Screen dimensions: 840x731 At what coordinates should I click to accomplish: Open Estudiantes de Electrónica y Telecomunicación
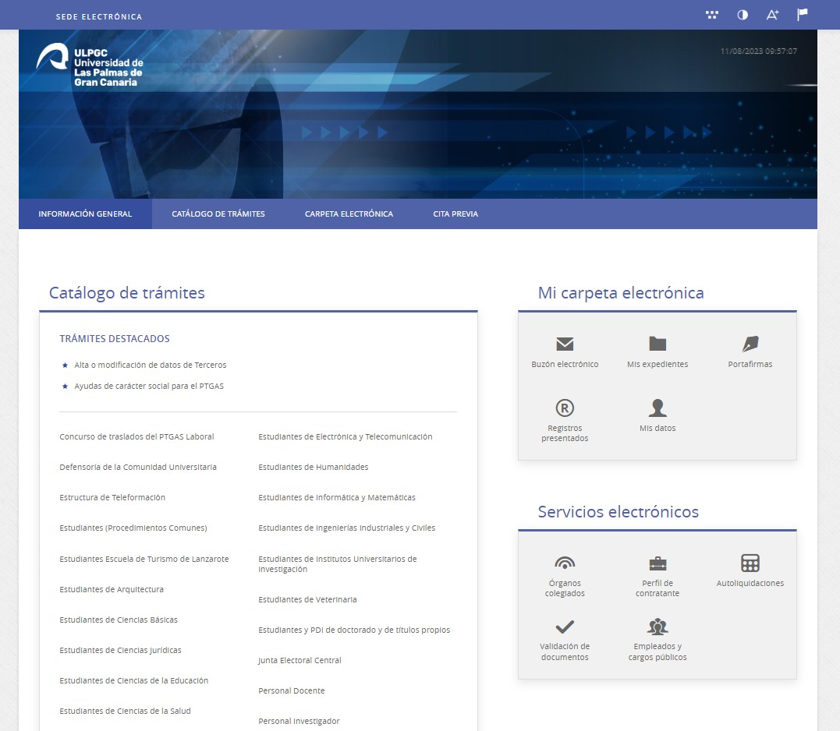point(345,436)
